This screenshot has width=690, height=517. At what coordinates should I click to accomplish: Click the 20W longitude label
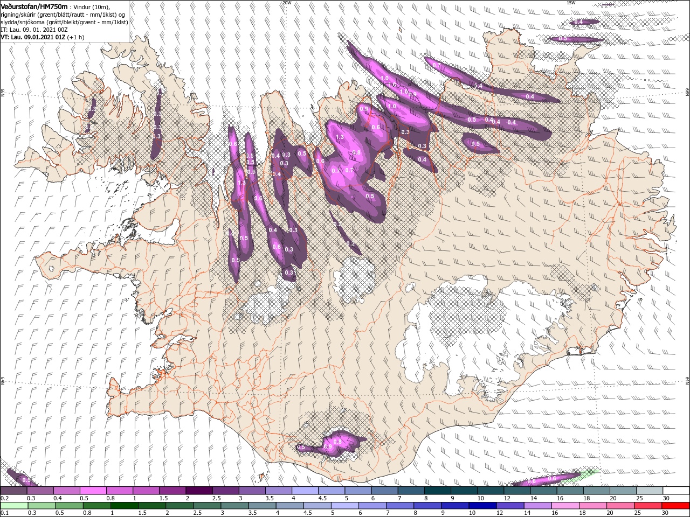(287, 3)
